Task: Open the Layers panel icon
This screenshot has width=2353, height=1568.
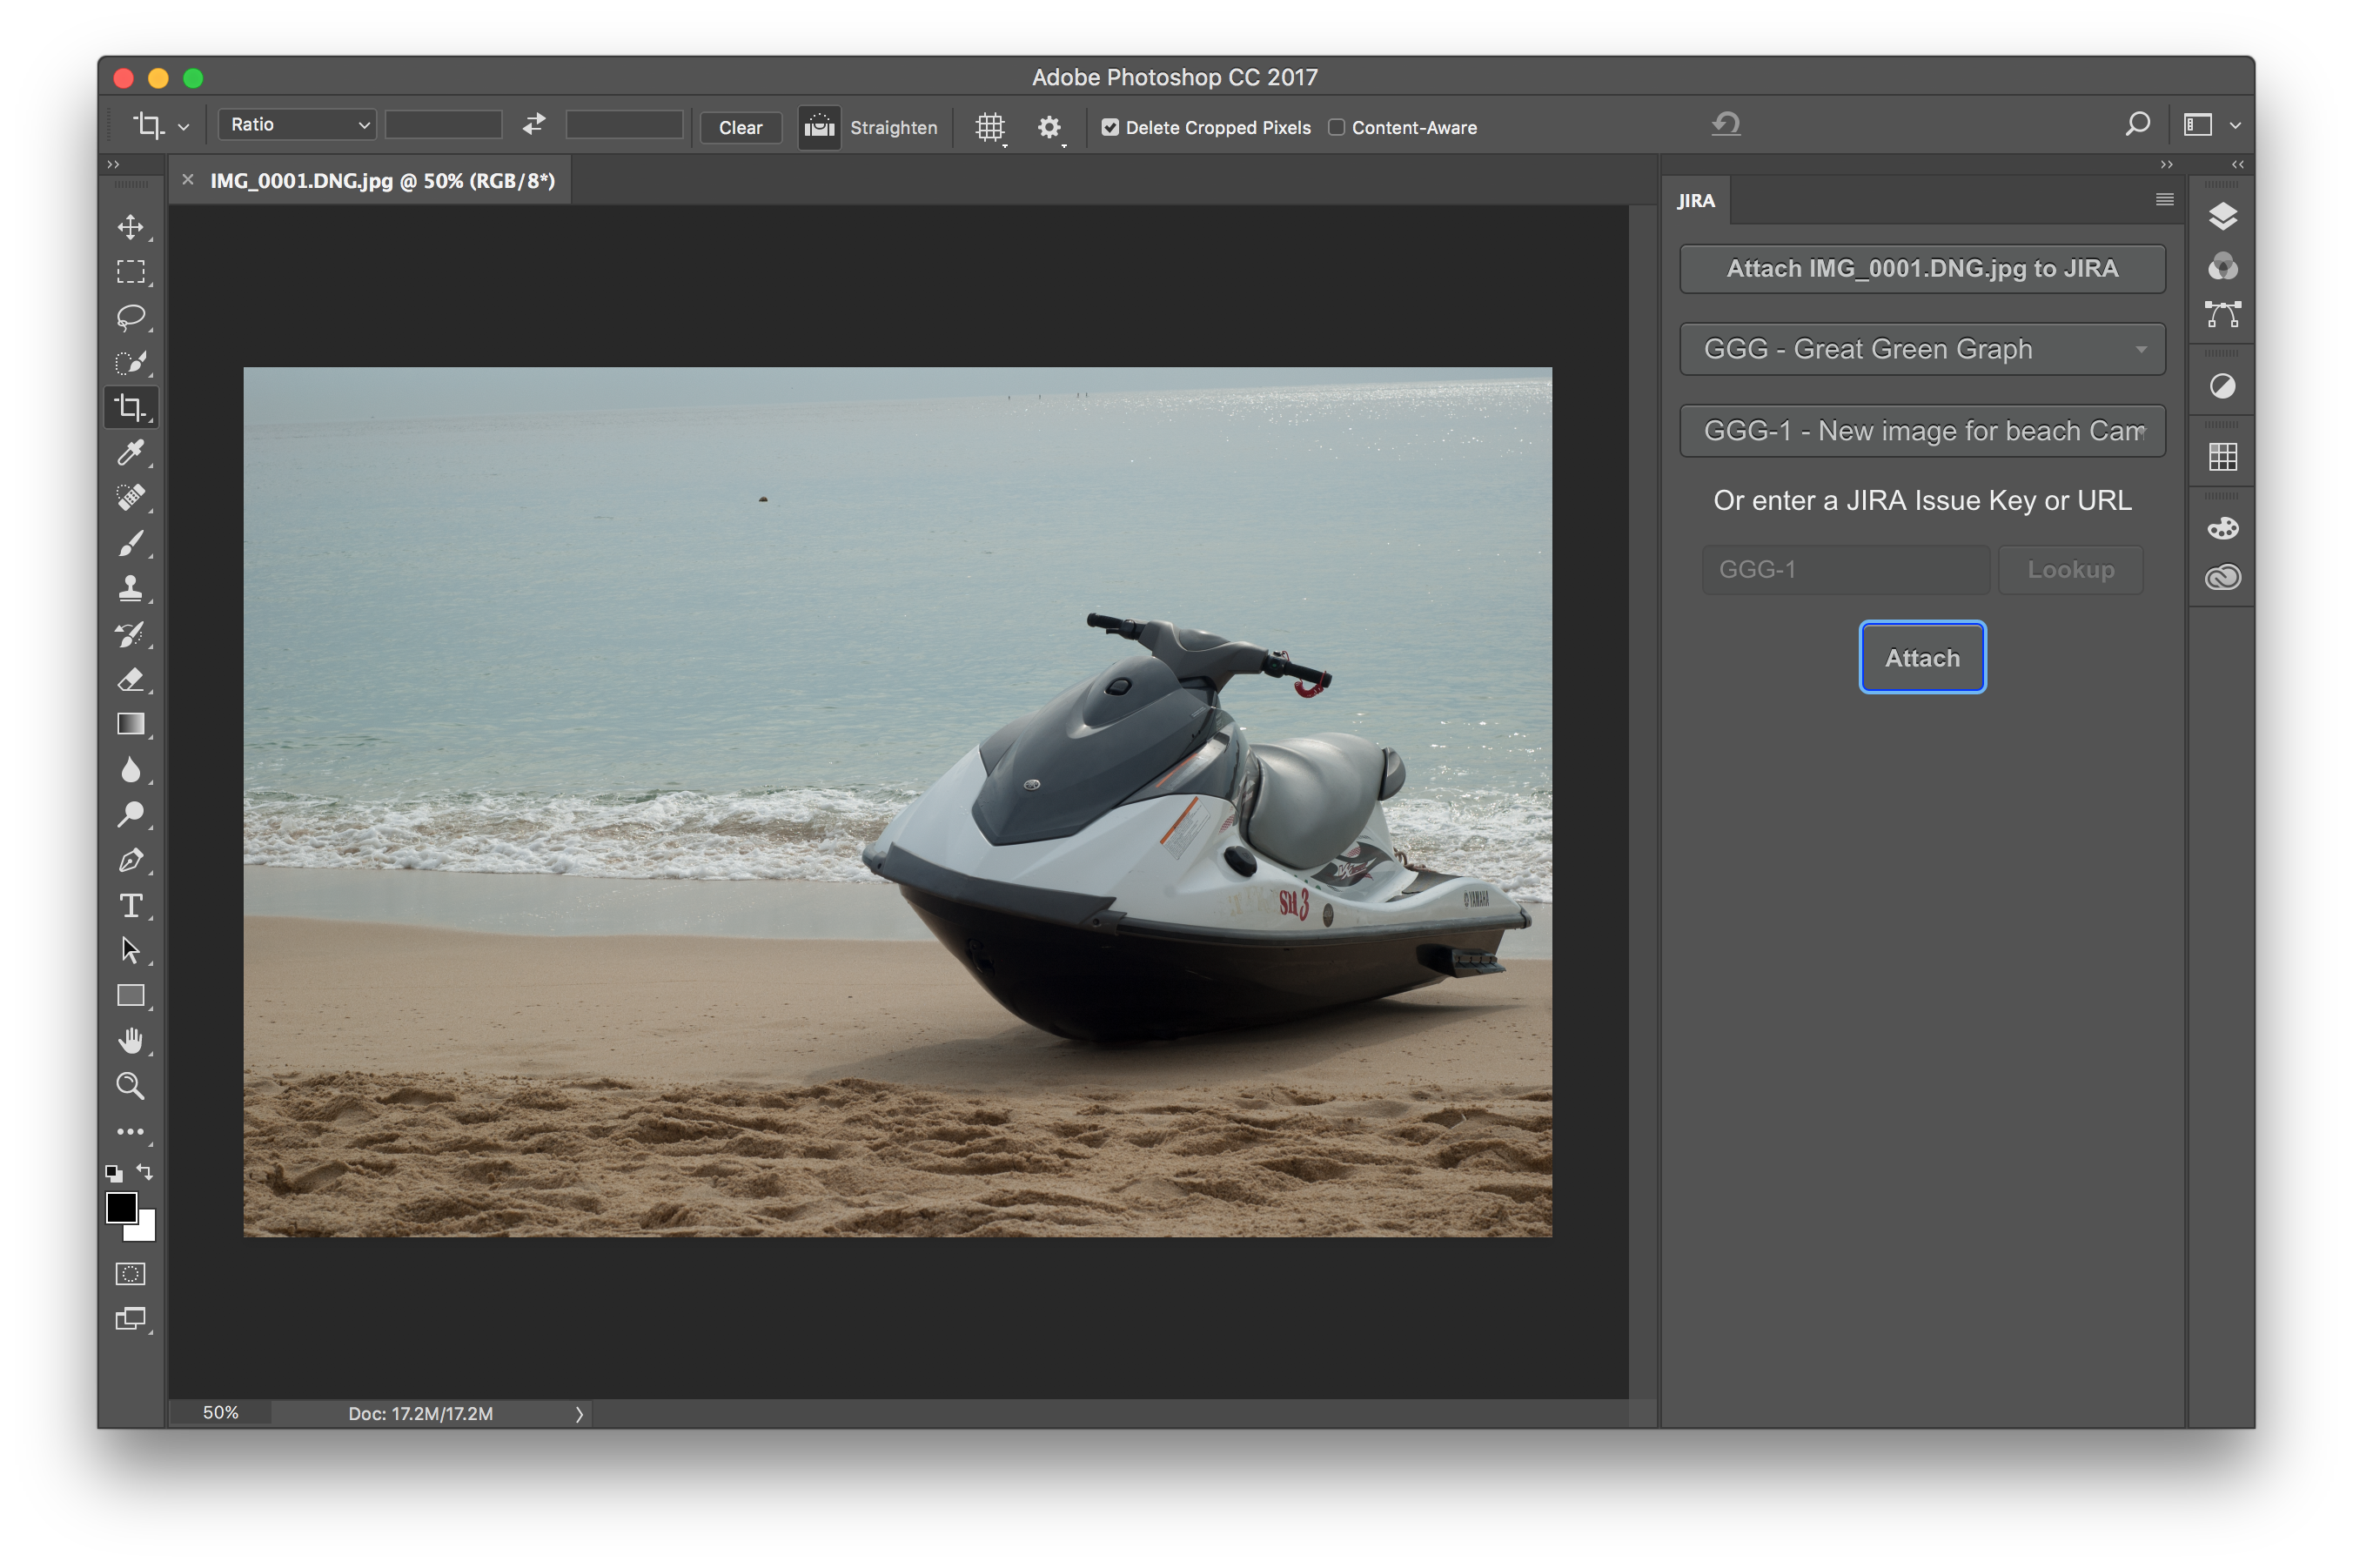Action: [2222, 216]
